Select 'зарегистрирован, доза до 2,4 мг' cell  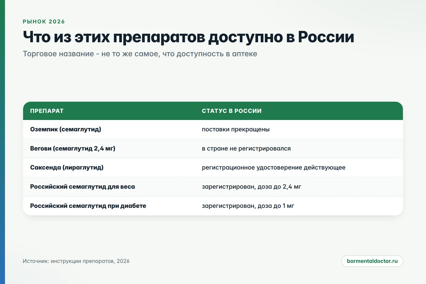(x=251, y=187)
